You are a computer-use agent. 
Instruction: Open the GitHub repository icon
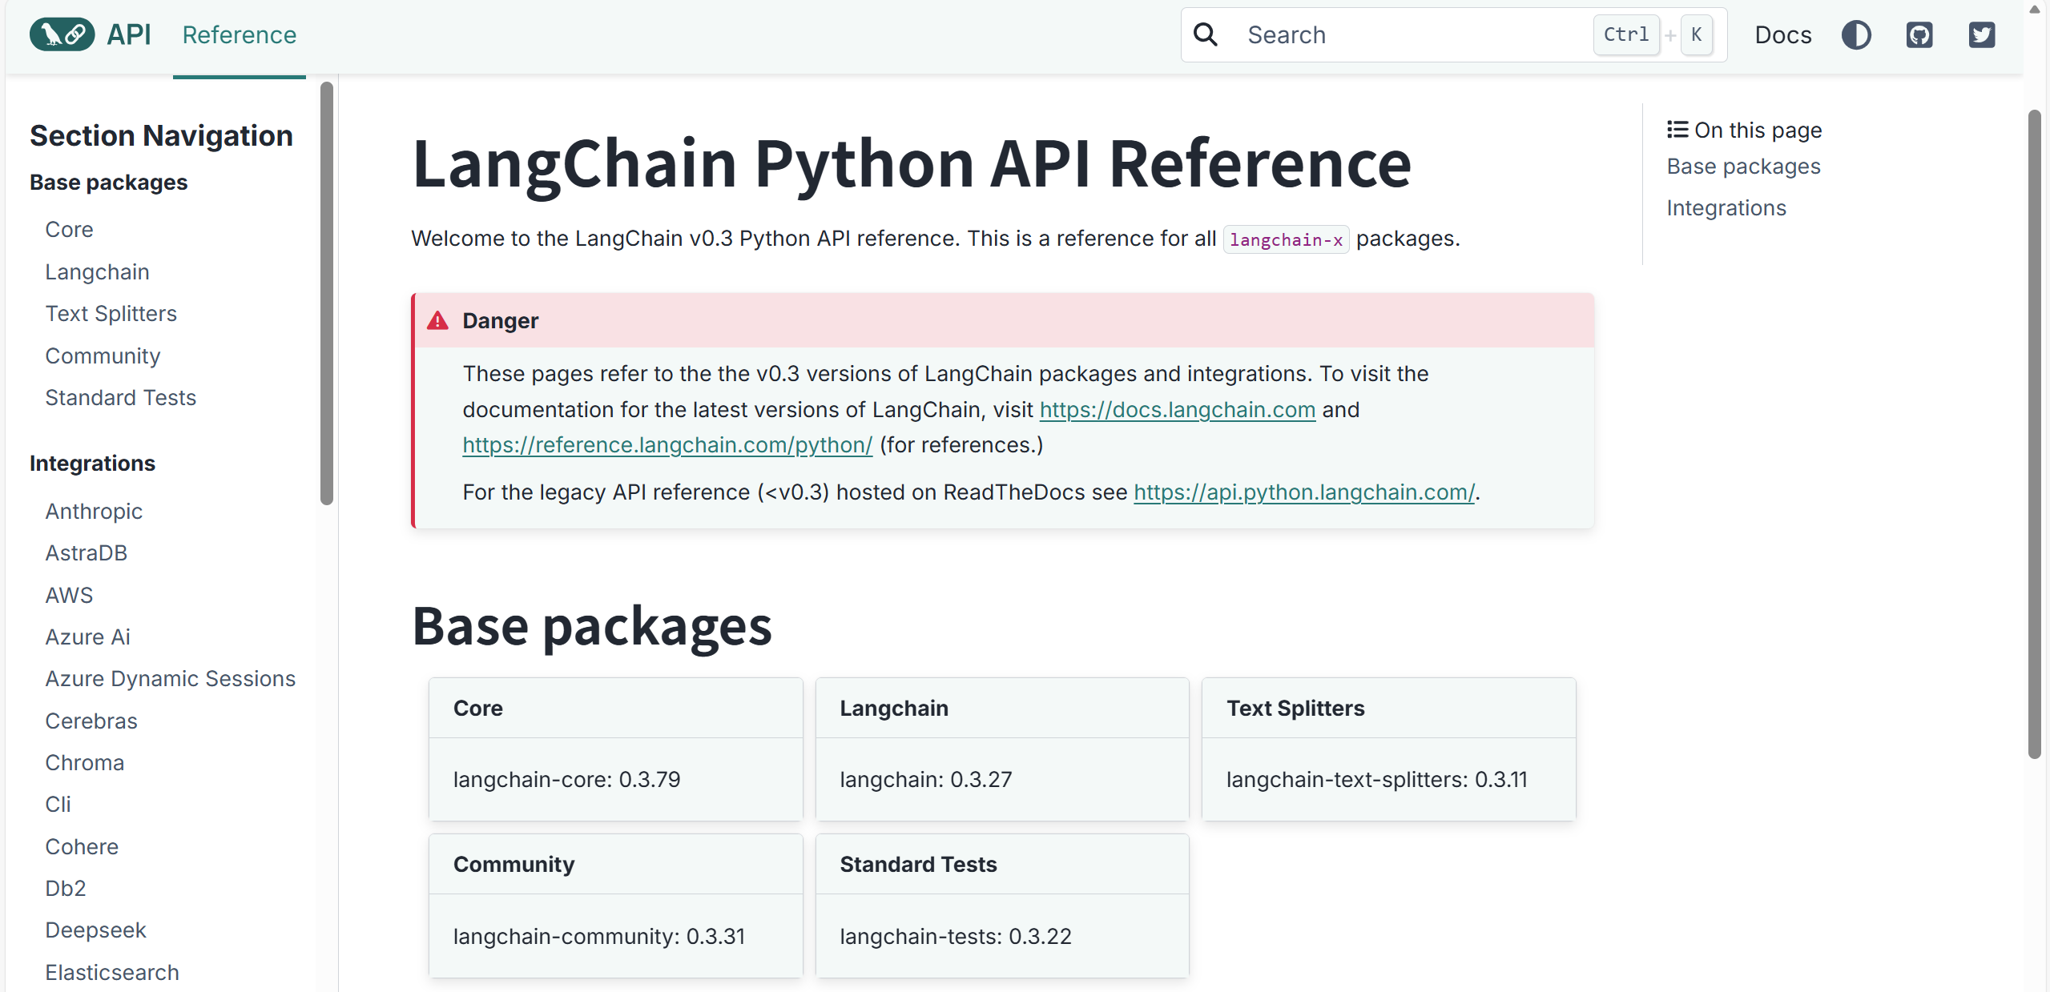[1919, 34]
